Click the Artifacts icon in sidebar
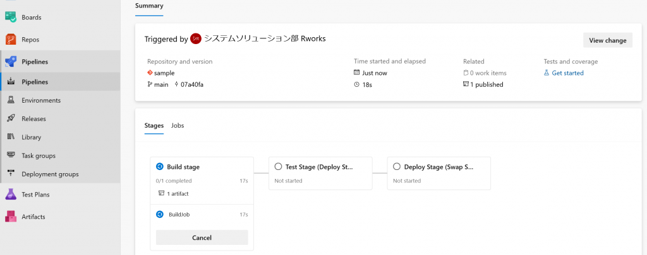This screenshot has height=255, width=647. click(11, 217)
